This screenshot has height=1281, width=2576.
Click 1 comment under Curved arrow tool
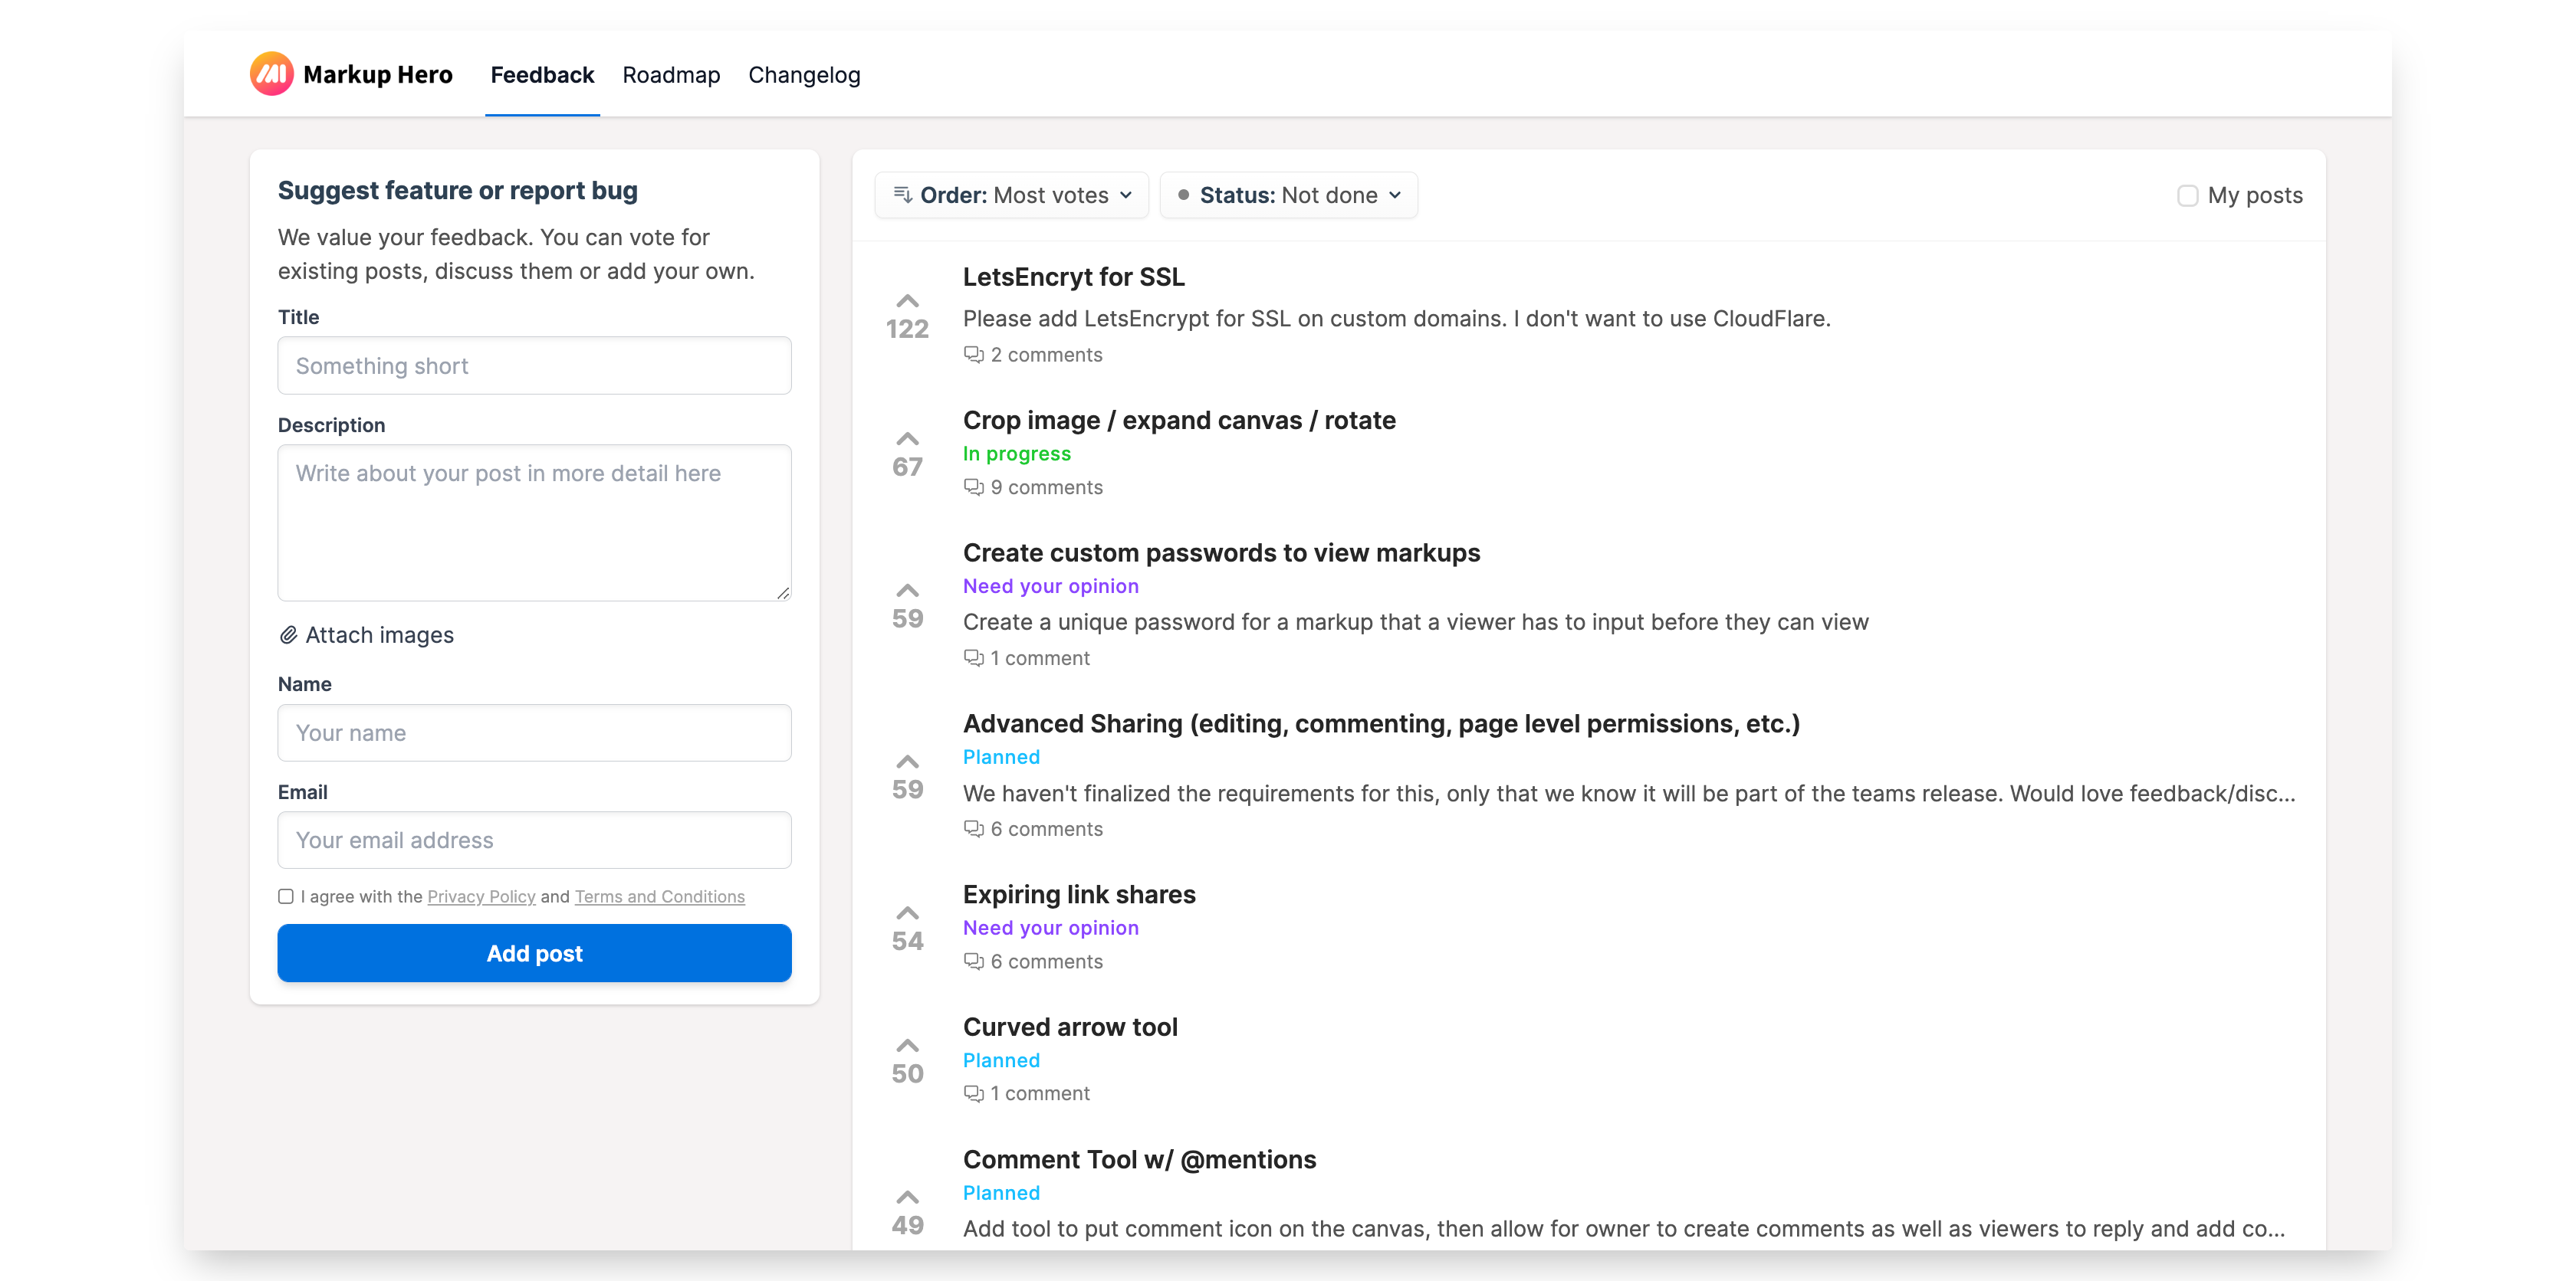pos(1040,1093)
